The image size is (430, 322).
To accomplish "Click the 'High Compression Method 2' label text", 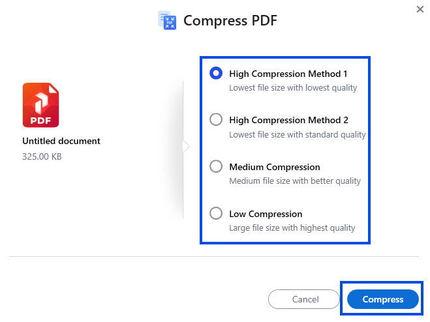I will tap(288, 120).
